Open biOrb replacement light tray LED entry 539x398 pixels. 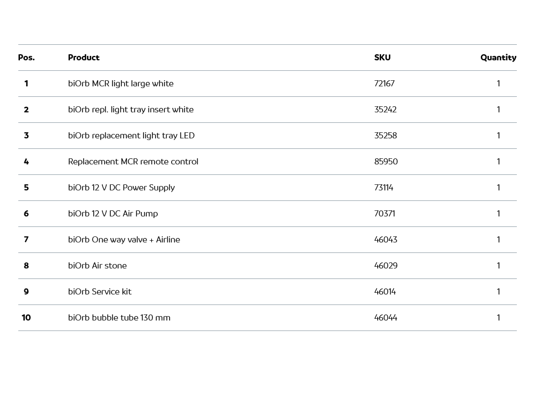(131, 136)
